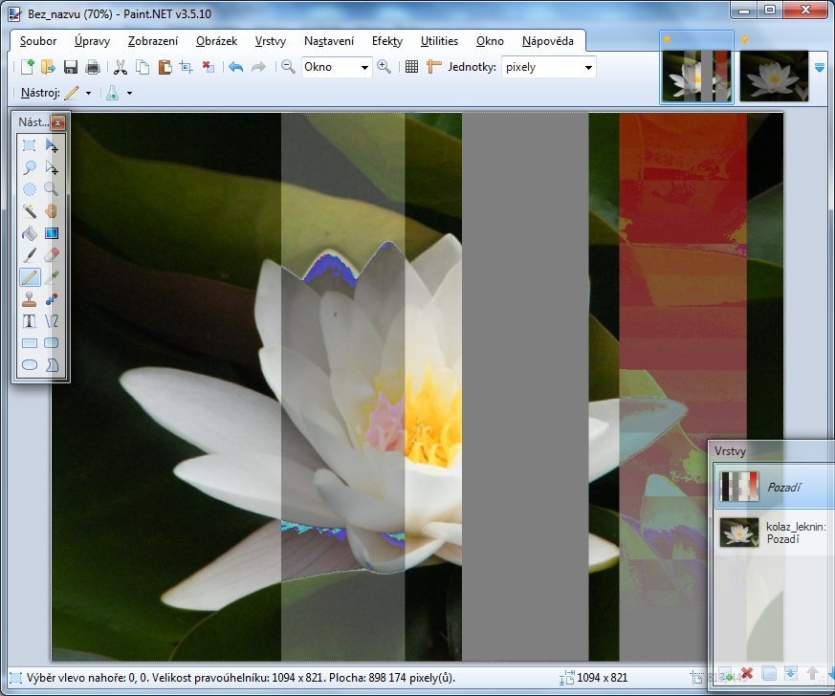Undo the last action with the blue arrow
Screen dimensions: 835x696
pyautogui.click(x=236, y=67)
